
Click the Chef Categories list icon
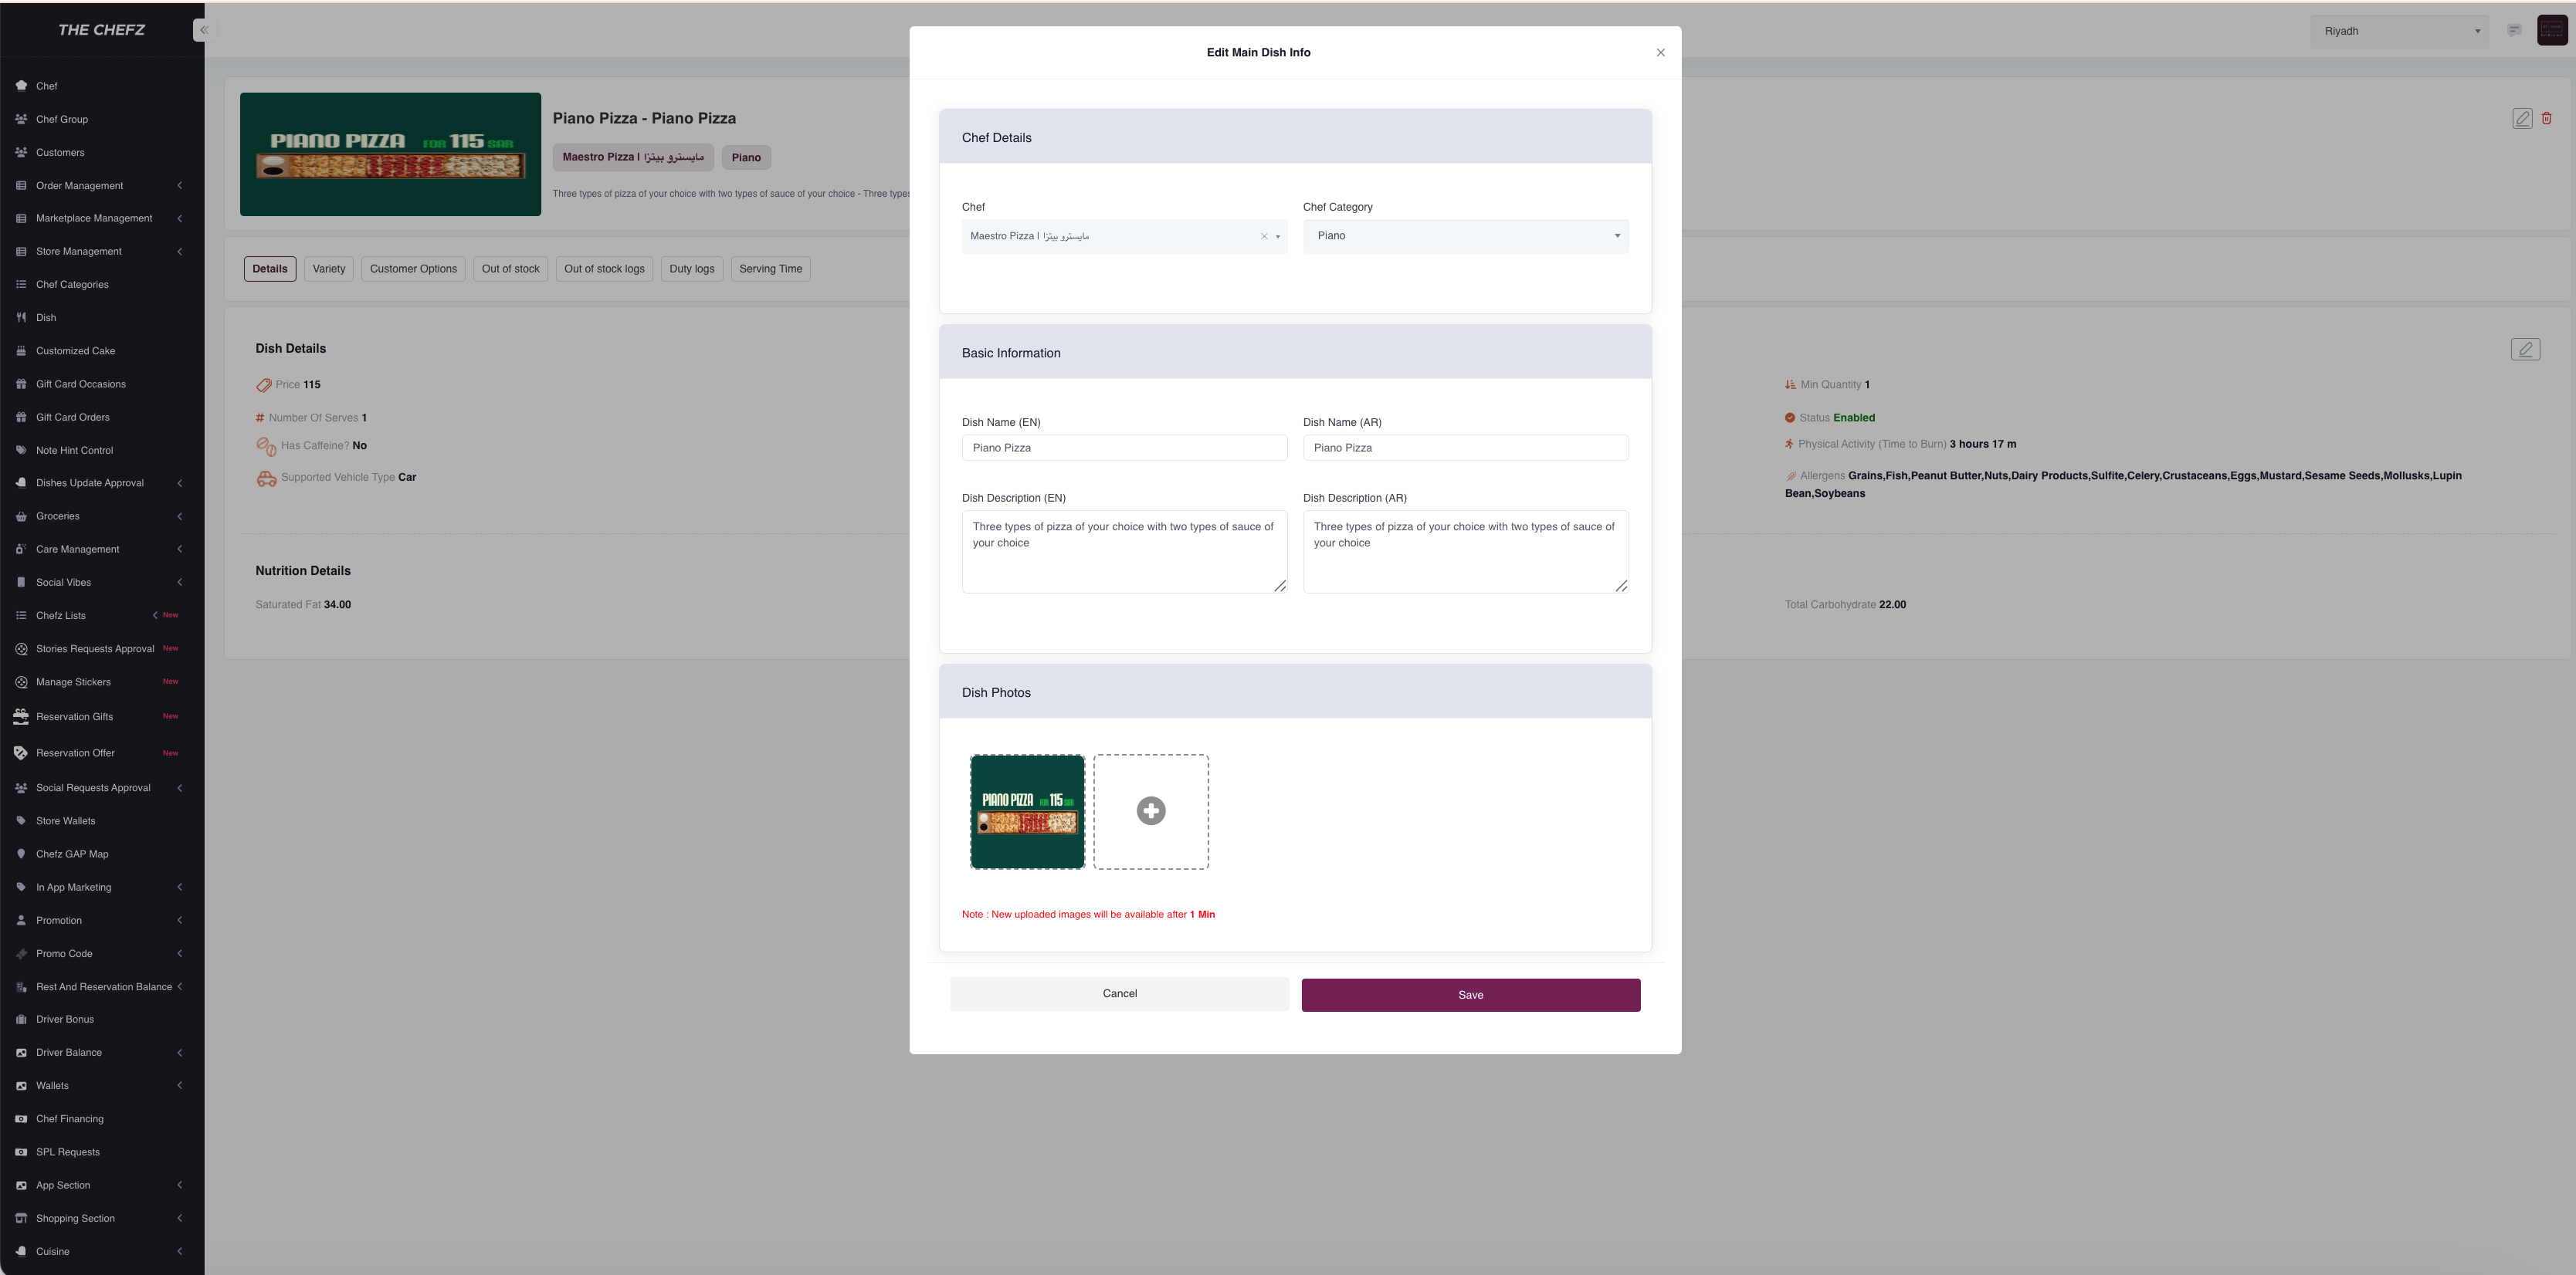pos(21,285)
